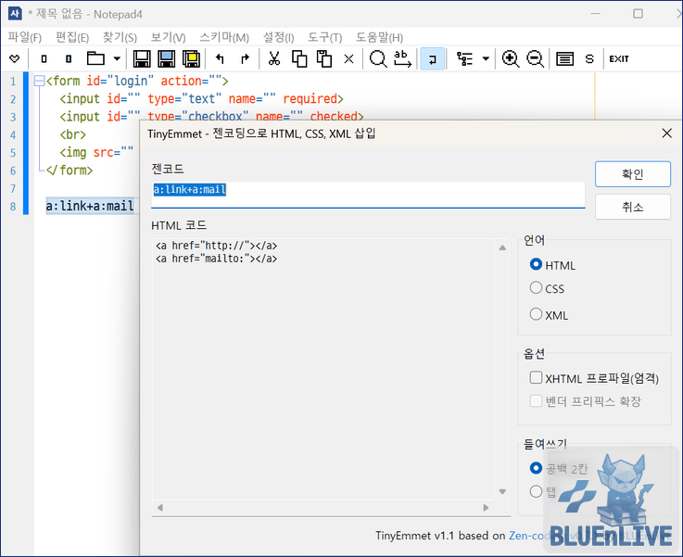
Task: Click the Zoom out toolbar icon
Action: click(x=535, y=58)
